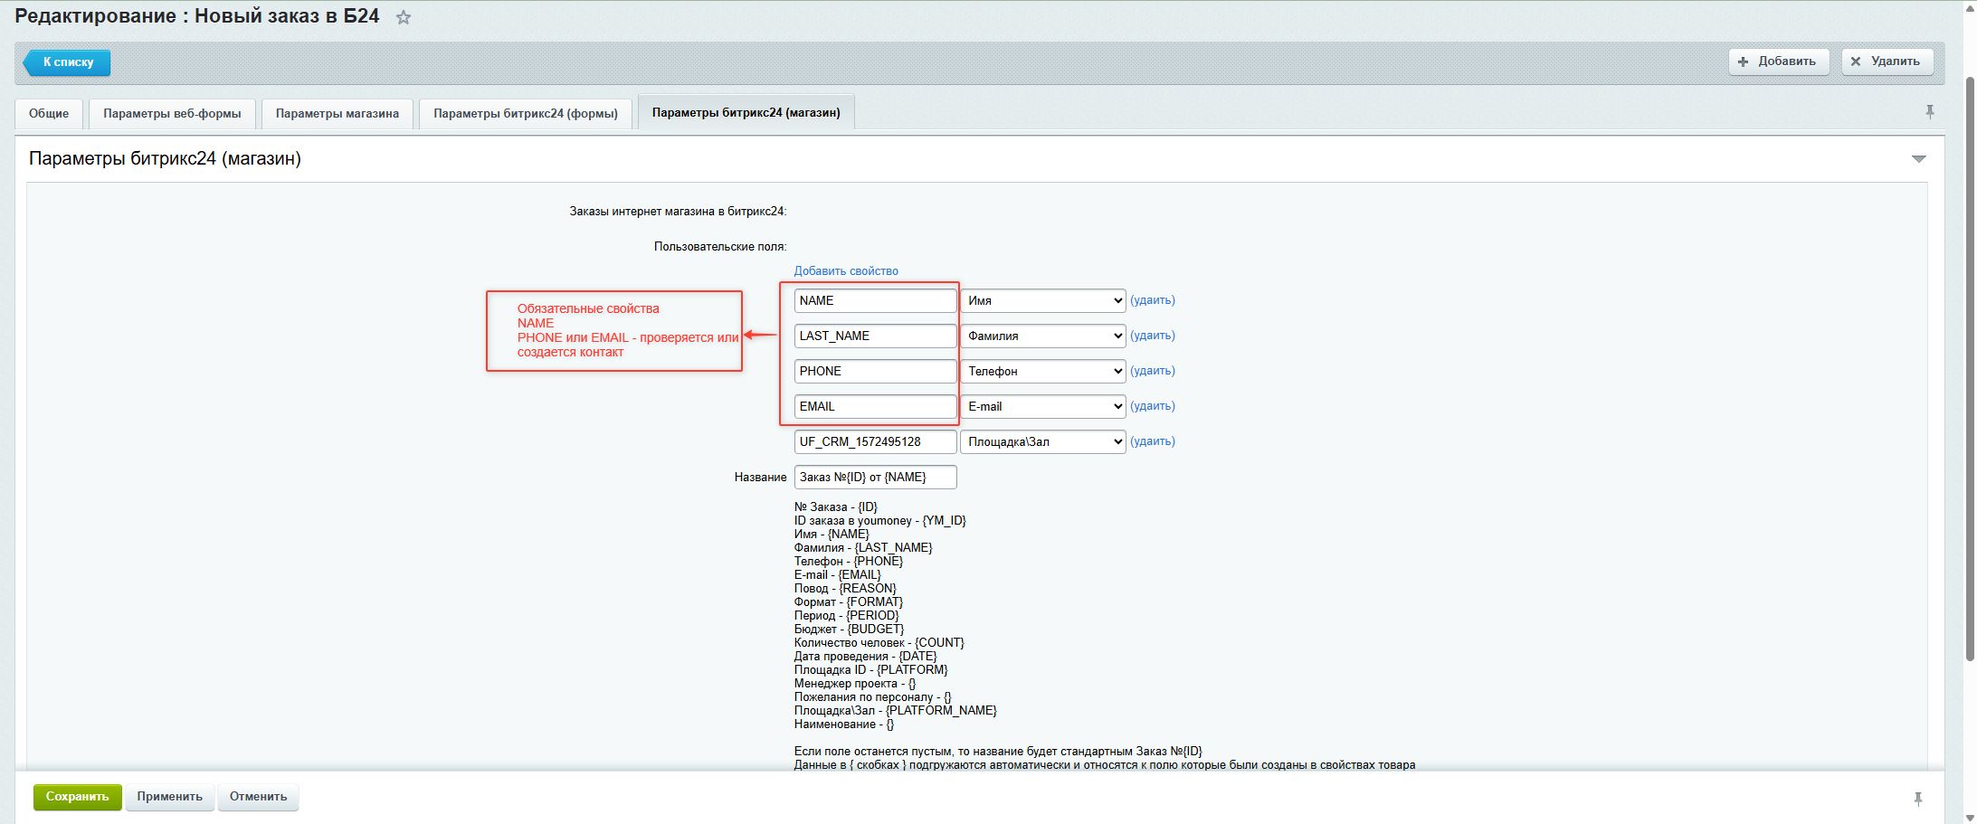
Task: Click into the Название input field
Action: 874,477
